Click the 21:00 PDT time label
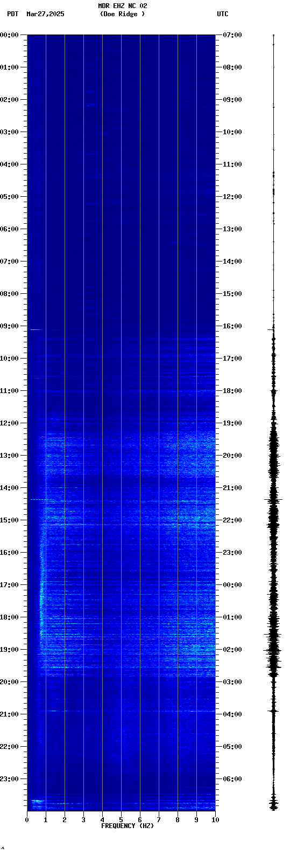 tap(9, 714)
